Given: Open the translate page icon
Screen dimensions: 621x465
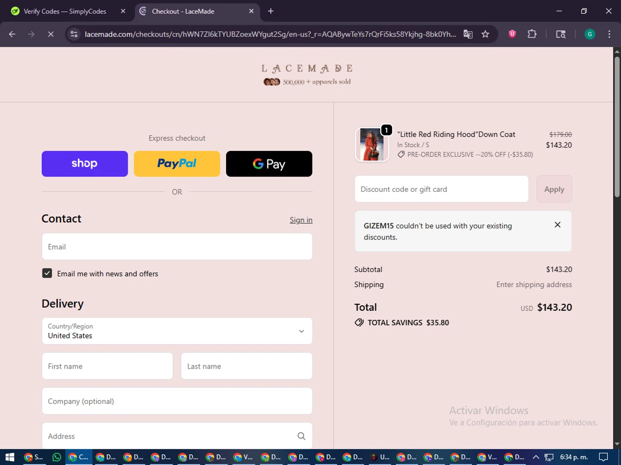Looking at the screenshot, I should [x=468, y=34].
